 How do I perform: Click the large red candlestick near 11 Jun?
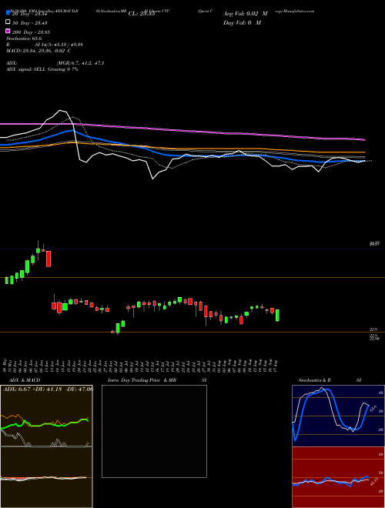(49, 259)
